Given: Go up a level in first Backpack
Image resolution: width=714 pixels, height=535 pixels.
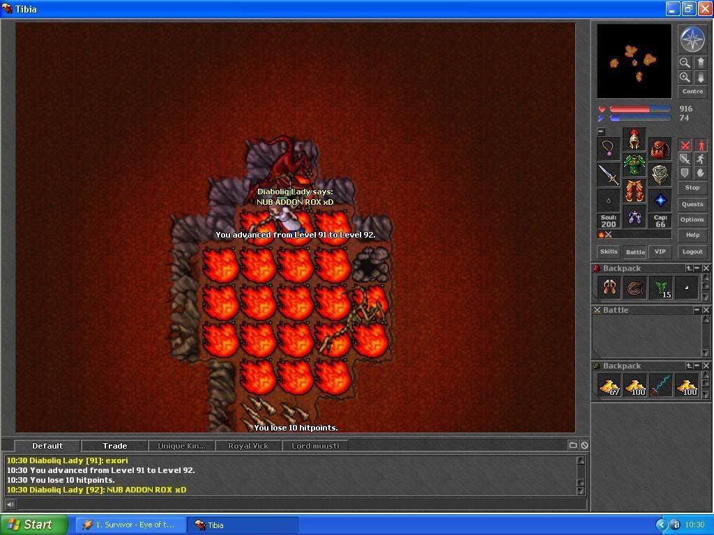Looking at the screenshot, I should tap(690, 268).
